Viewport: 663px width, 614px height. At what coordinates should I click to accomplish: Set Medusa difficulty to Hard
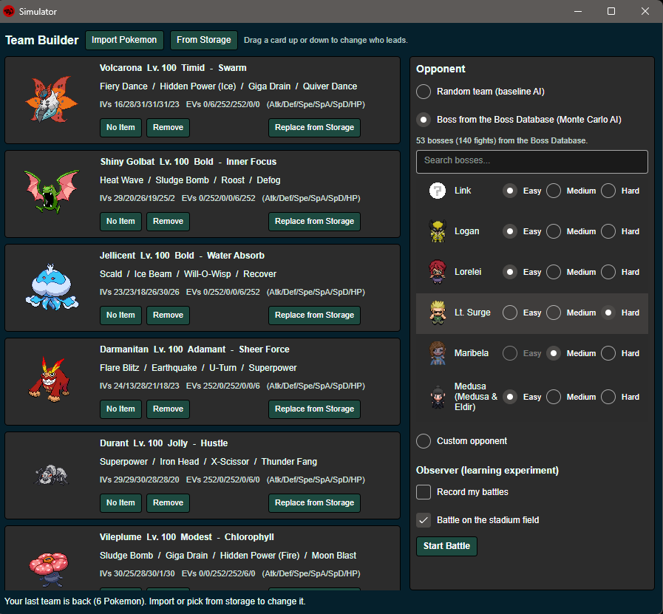[x=608, y=397]
